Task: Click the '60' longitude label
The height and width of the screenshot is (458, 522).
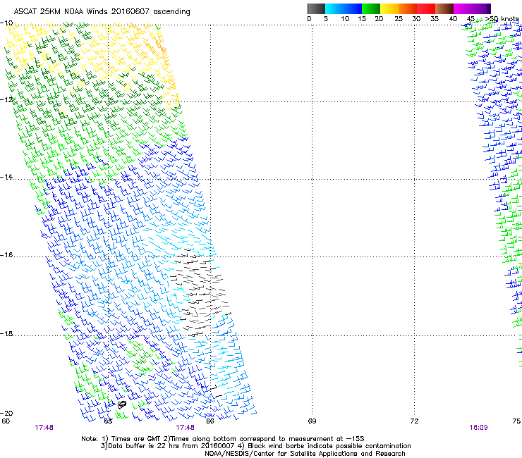Action: tap(6, 421)
